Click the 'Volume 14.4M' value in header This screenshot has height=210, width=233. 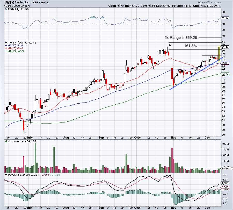[x=181, y=6]
